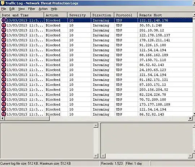Sort by Date and Time column header
This screenshot has height=167, width=195.
[22, 15]
